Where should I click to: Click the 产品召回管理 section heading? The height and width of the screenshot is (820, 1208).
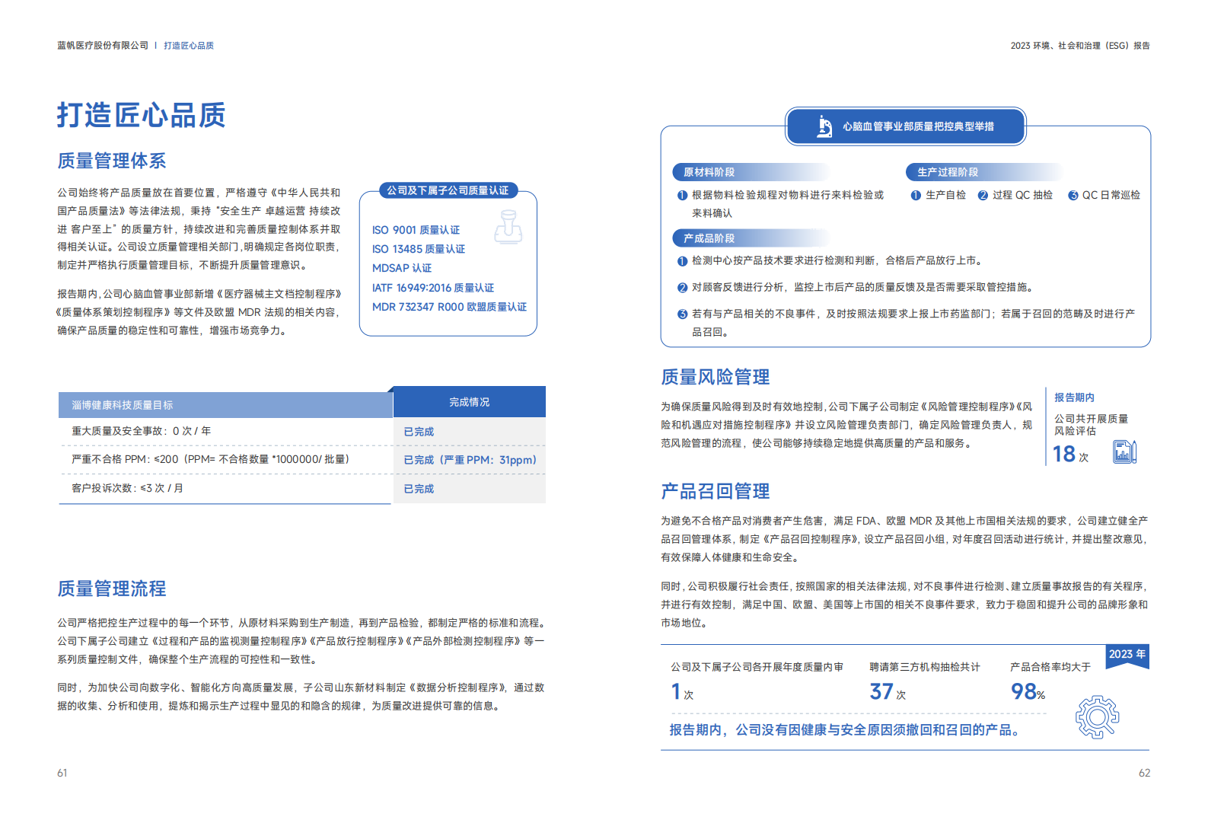716,491
